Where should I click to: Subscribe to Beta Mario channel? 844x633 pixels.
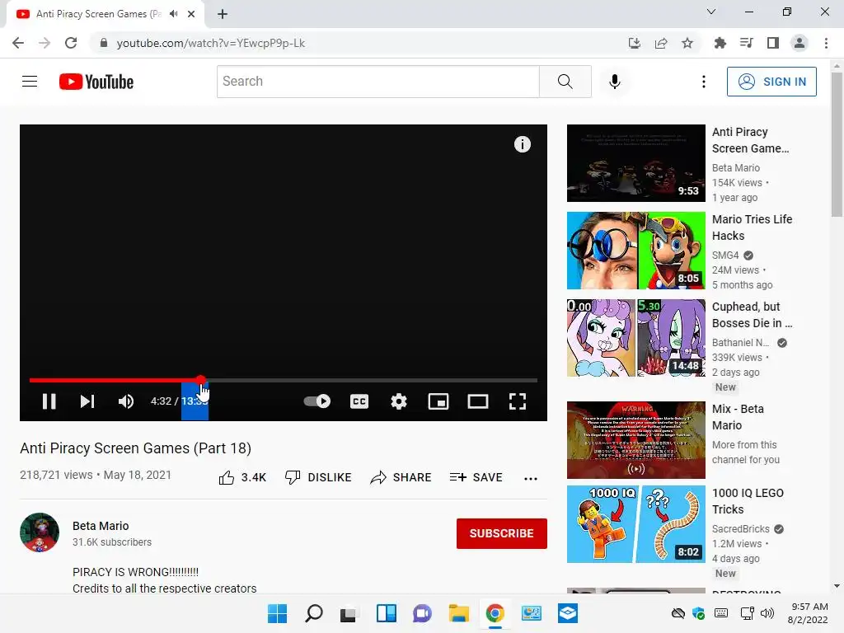[502, 533]
